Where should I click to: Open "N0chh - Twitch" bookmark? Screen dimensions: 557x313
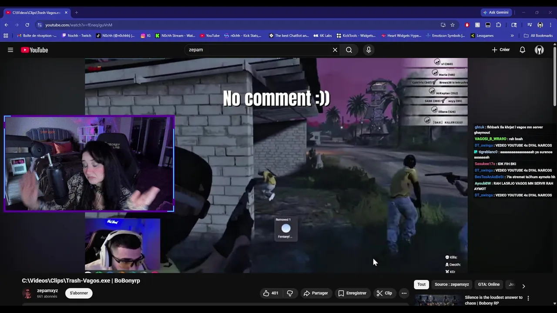[x=77, y=36]
